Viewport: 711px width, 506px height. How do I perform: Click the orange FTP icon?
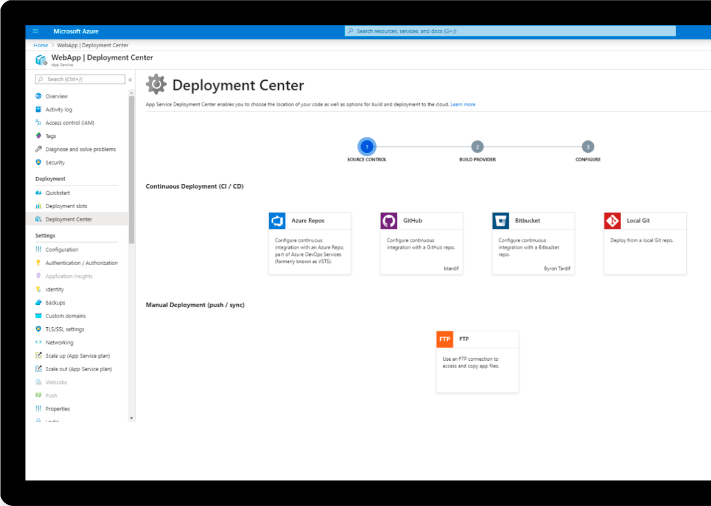tap(445, 339)
